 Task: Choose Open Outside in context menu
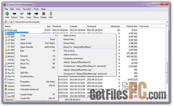point(27,47)
